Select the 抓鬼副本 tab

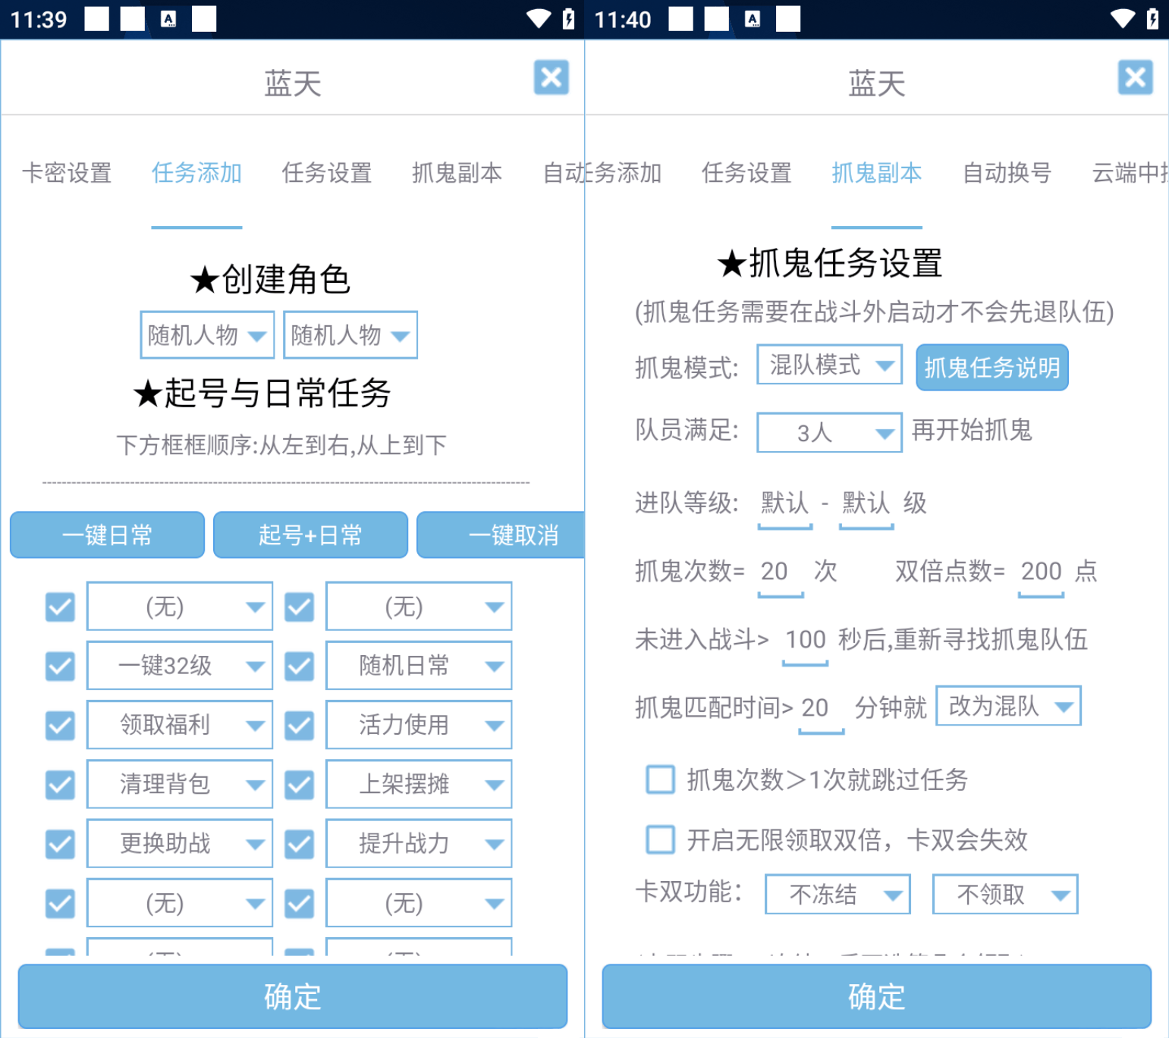pyautogui.click(x=876, y=173)
